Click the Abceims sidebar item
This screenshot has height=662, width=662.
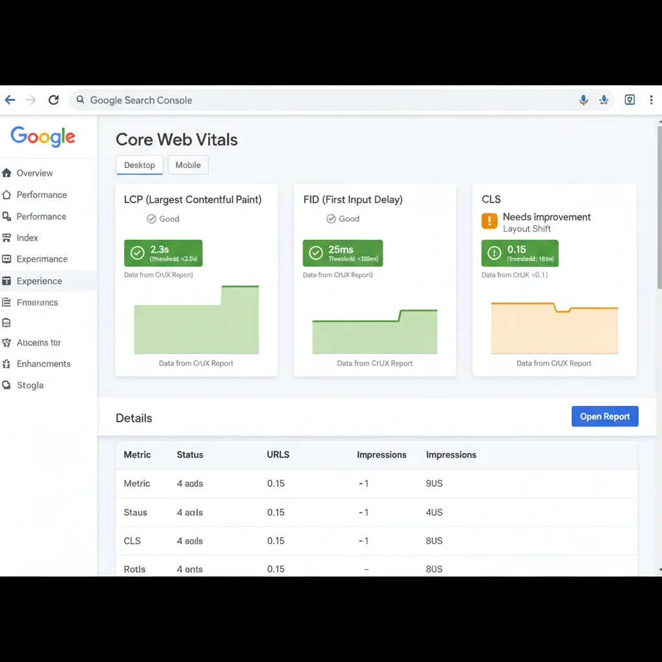point(38,343)
